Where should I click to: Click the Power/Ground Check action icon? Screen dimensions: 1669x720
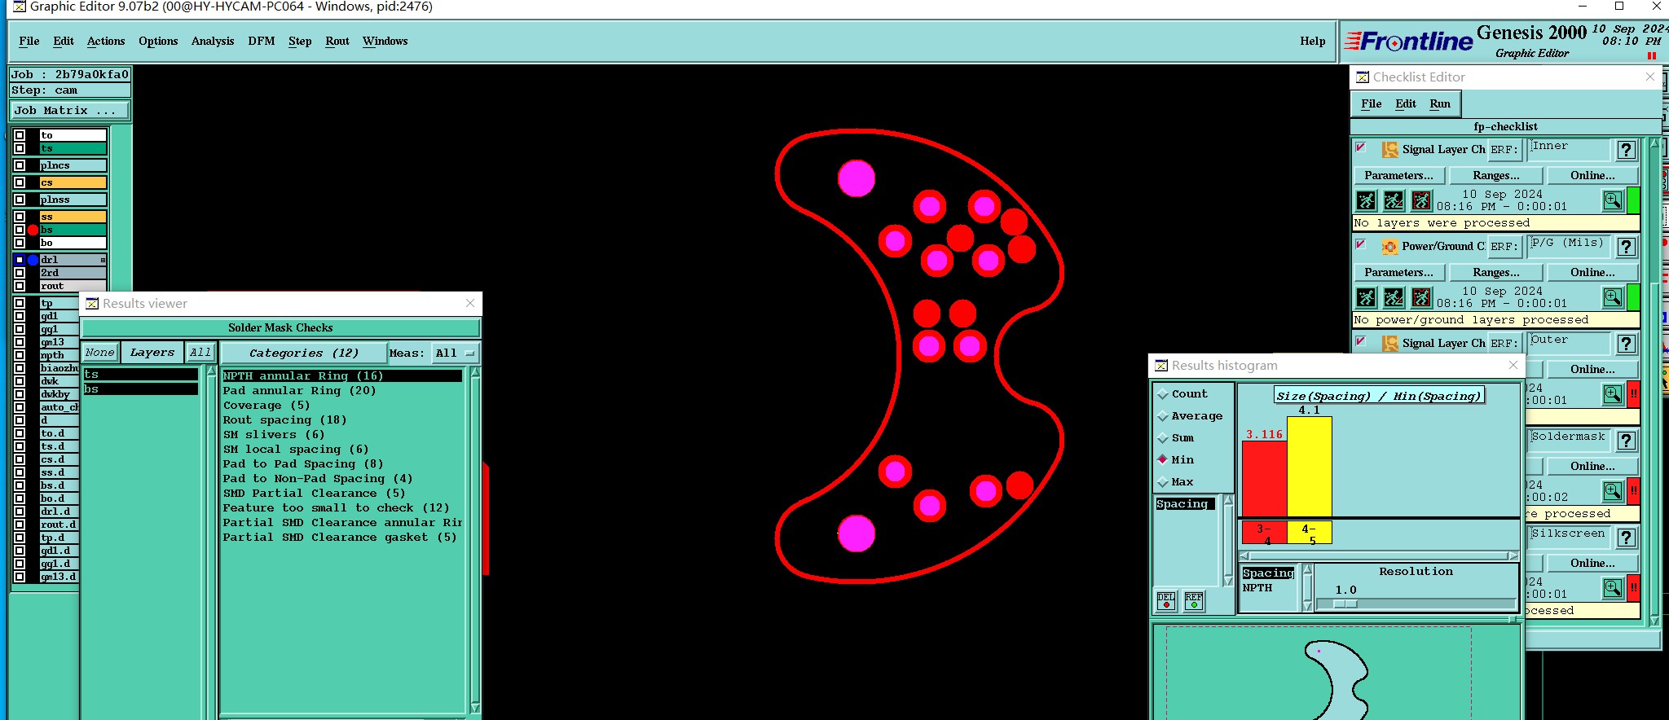point(1389,247)
